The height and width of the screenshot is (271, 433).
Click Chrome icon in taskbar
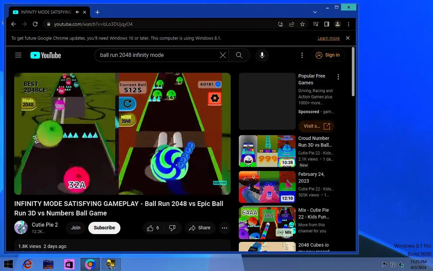(90, 264)
